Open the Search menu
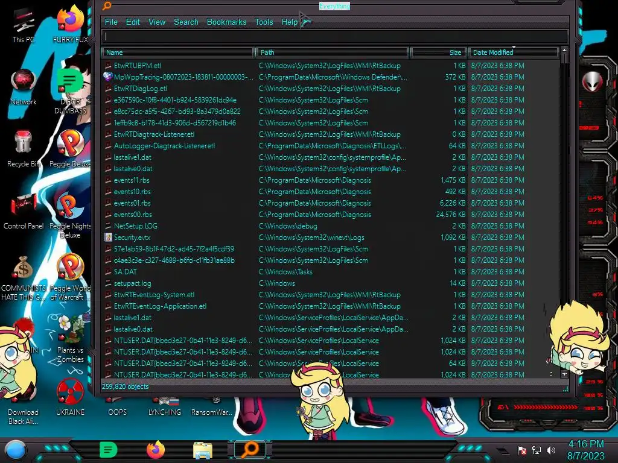This screenshot has width=618, height=463. pyautogui.click(x=186, y=22)
